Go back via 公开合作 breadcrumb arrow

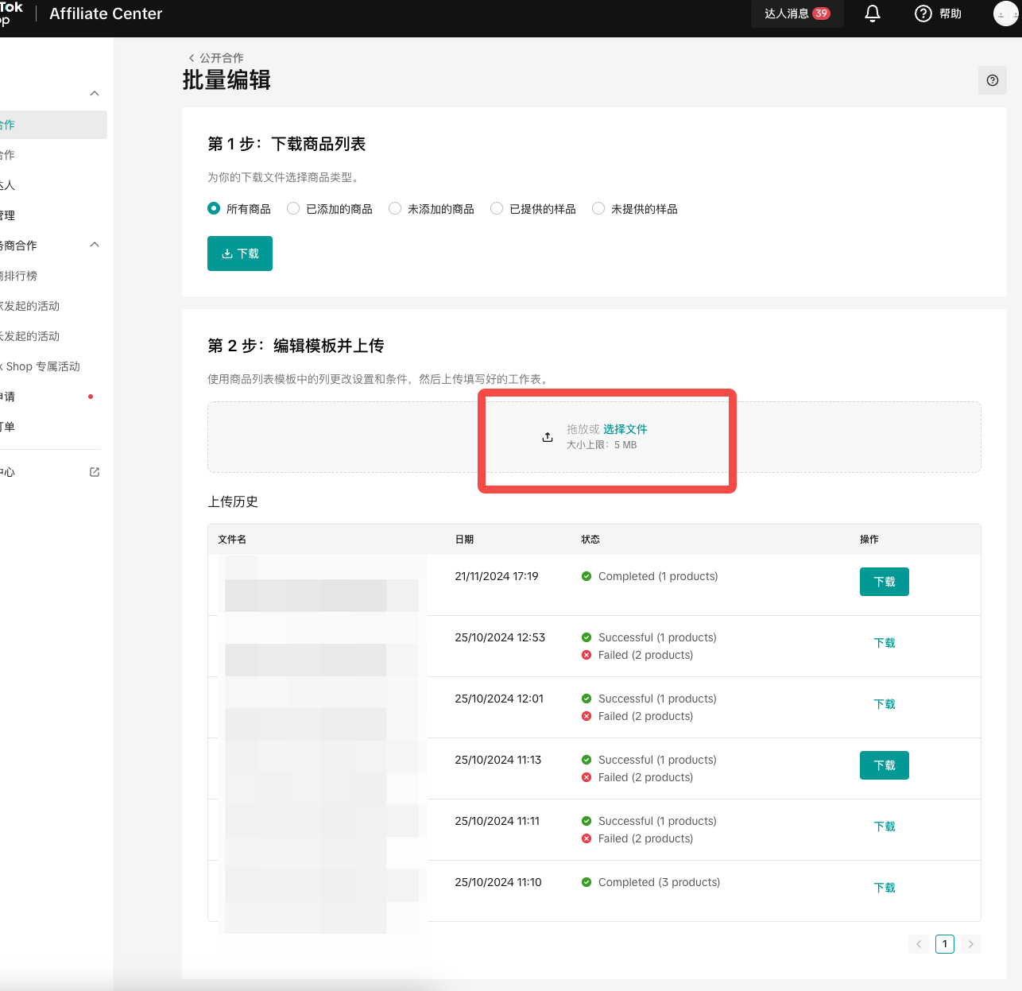tap(192, 58)
